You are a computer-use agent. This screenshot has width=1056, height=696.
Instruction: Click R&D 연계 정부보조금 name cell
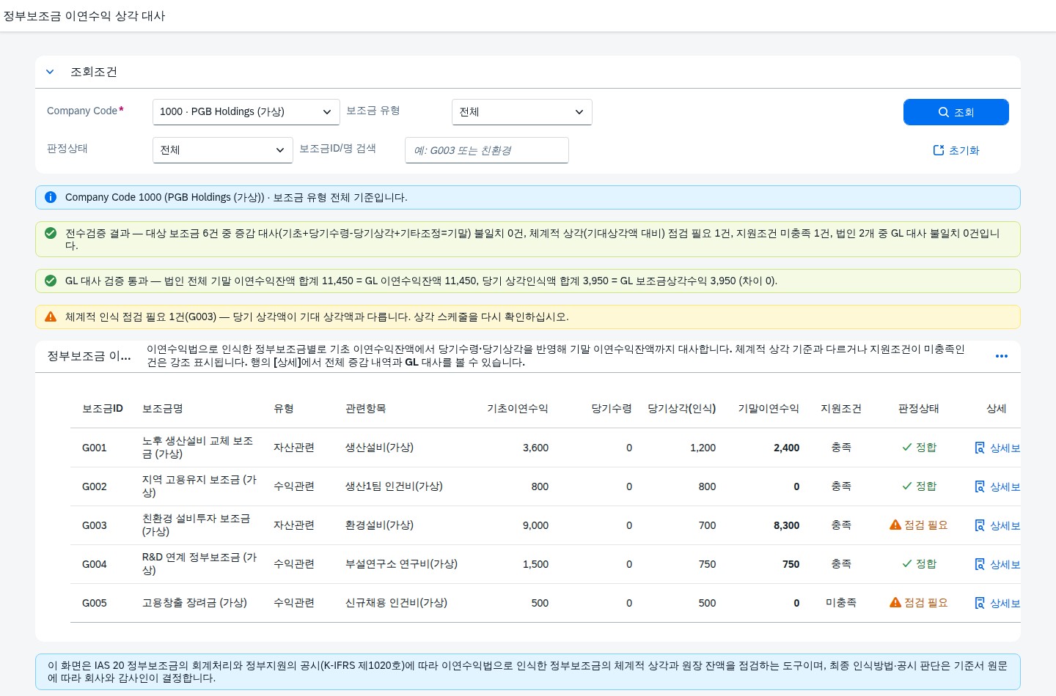point(199,564)
